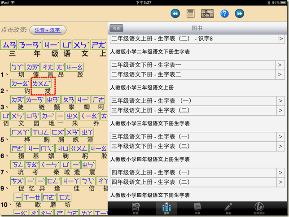Tap the ㄔㄤ zhuyin box for 昌

[47, 67]
